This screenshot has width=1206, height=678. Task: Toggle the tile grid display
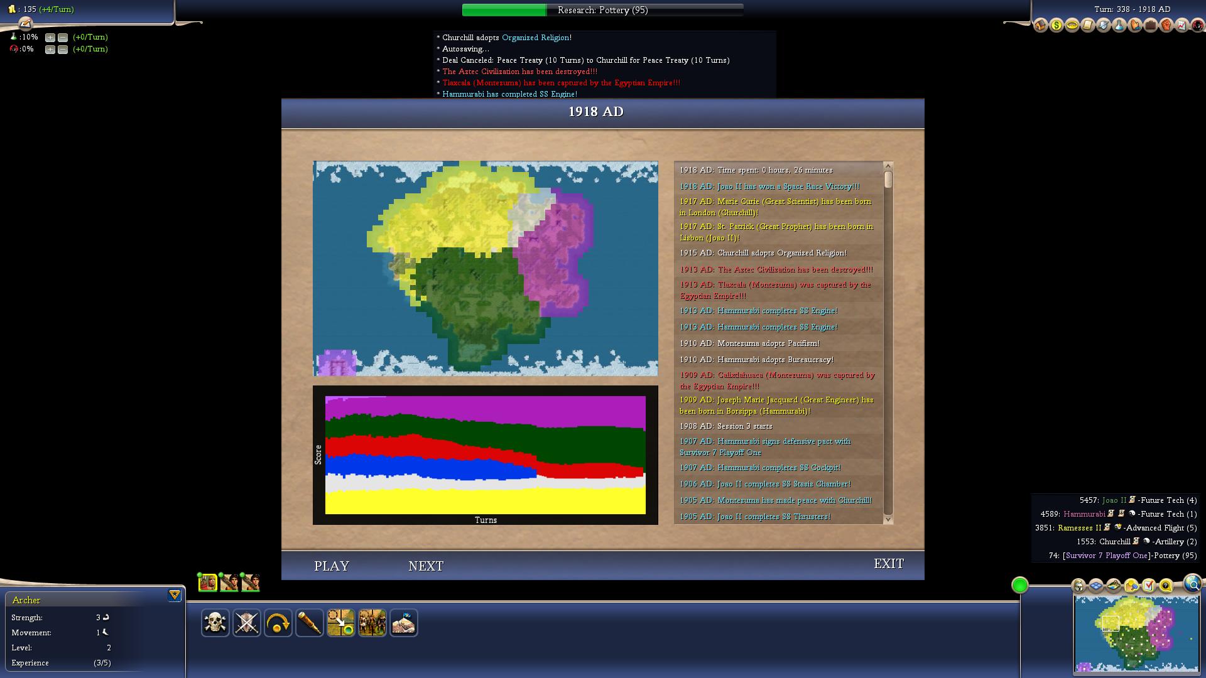[x=1096, y=586]
